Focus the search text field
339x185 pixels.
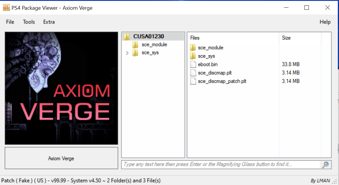click(x=221, y=164)
